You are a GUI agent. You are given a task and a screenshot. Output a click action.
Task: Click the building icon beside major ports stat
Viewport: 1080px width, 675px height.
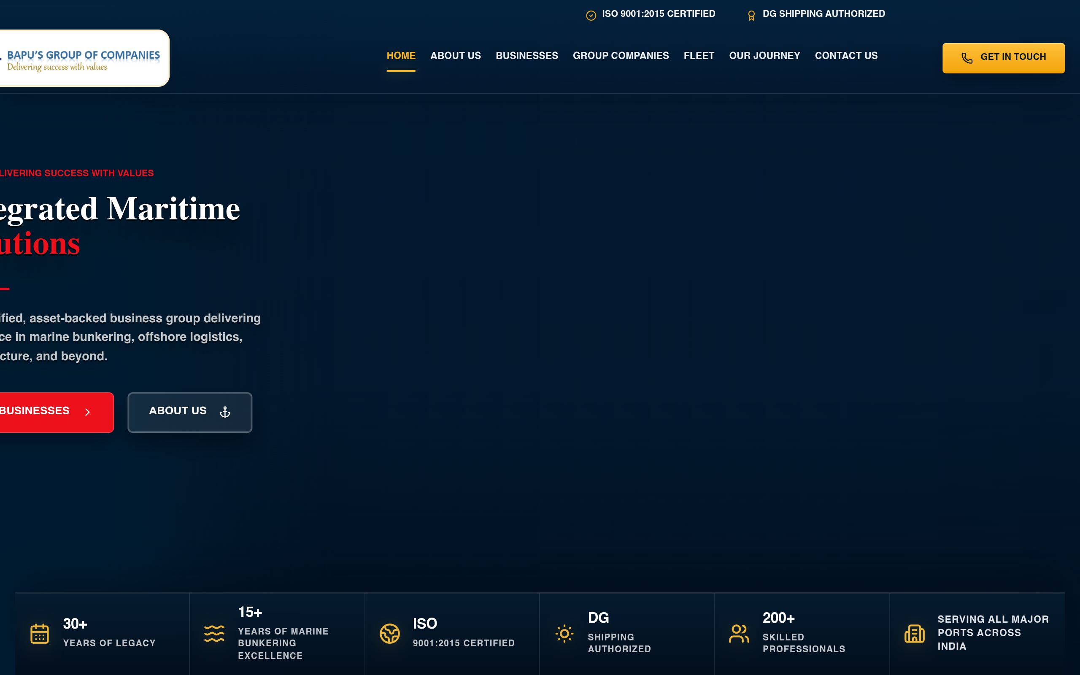[915, 634]
